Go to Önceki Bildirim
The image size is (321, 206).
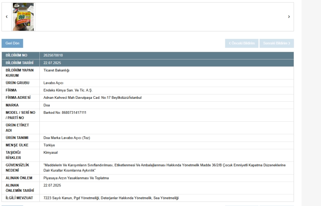tap(241, 43)
